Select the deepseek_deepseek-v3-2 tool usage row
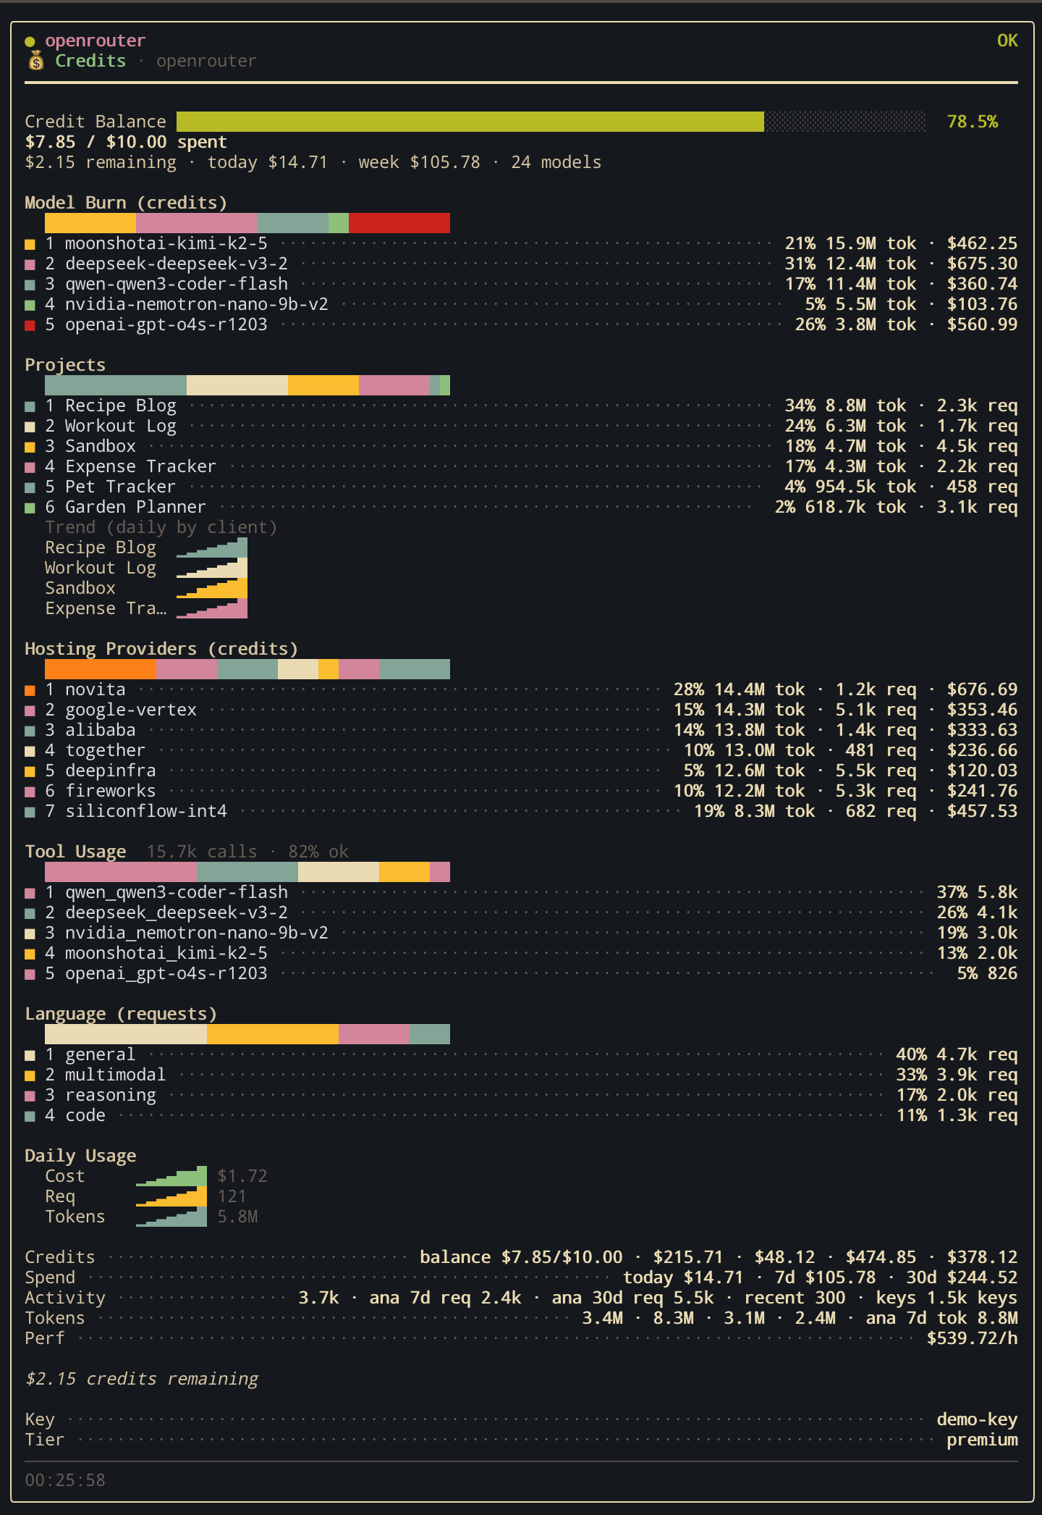Screen dimensions: 1042x1515 pos(521,912)
